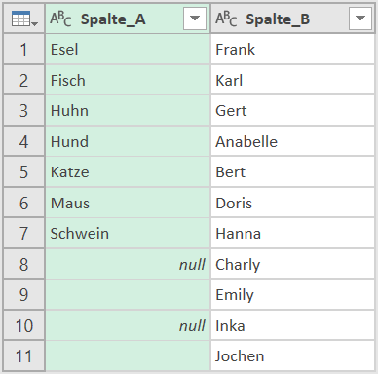378x374 pixels.
Task: Select row number 1
Action: (x=24, y=50)
